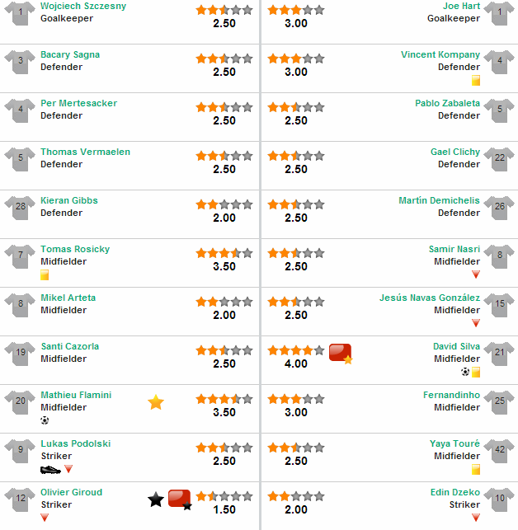Click the red card man-of-match icon beside David Silva
This screenshot has width=518, height=530.
pos(341,354)
